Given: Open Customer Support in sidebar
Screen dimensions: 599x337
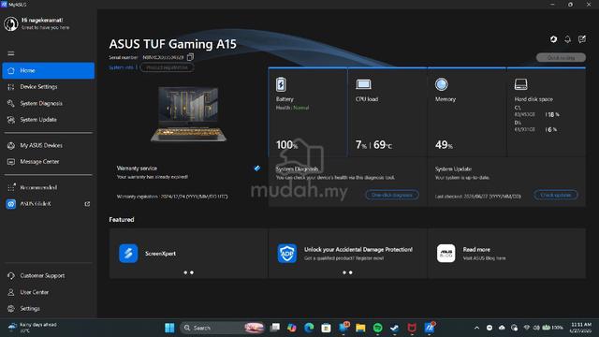Looking at the screenshot, I should click(48, 276).
